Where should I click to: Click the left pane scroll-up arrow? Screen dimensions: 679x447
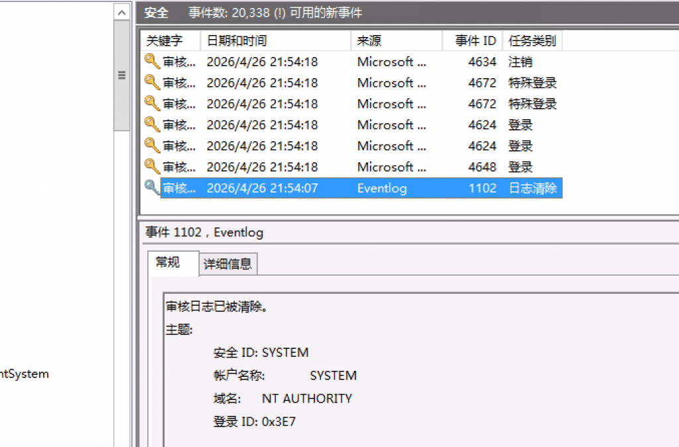(x=122, y=13)
